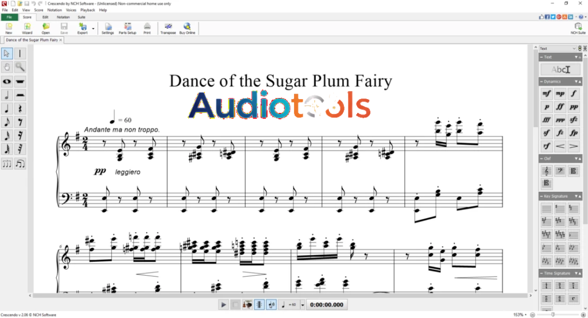
Task: Choose the quarter rest tool
Action: (20, 108)
